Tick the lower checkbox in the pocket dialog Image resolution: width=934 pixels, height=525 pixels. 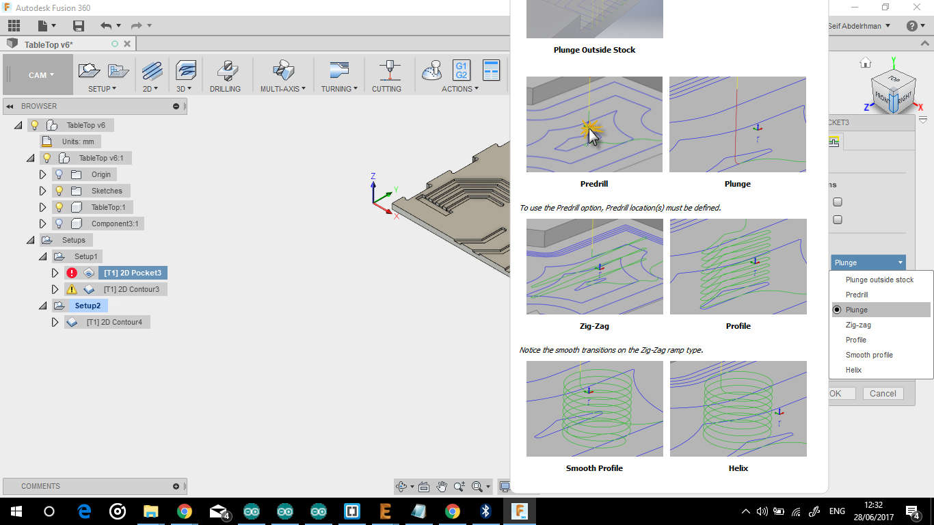coord(838,220)
